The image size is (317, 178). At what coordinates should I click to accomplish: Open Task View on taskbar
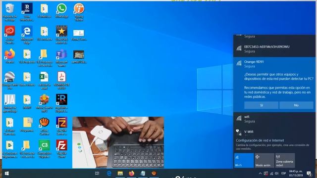pos(97,174)
